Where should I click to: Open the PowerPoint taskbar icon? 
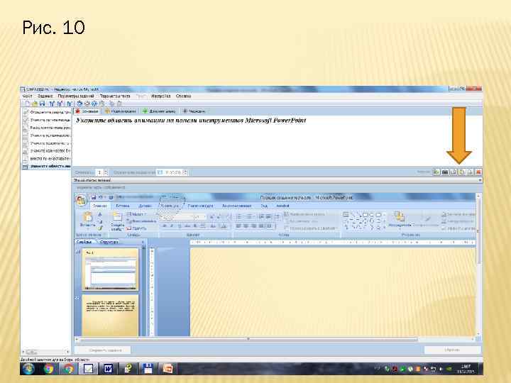[167, 369]
